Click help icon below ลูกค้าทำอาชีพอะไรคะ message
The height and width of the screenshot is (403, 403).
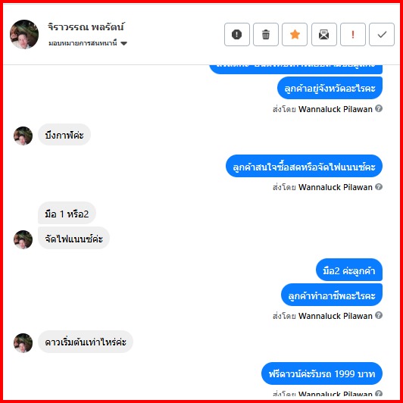[x=379, y=315]
